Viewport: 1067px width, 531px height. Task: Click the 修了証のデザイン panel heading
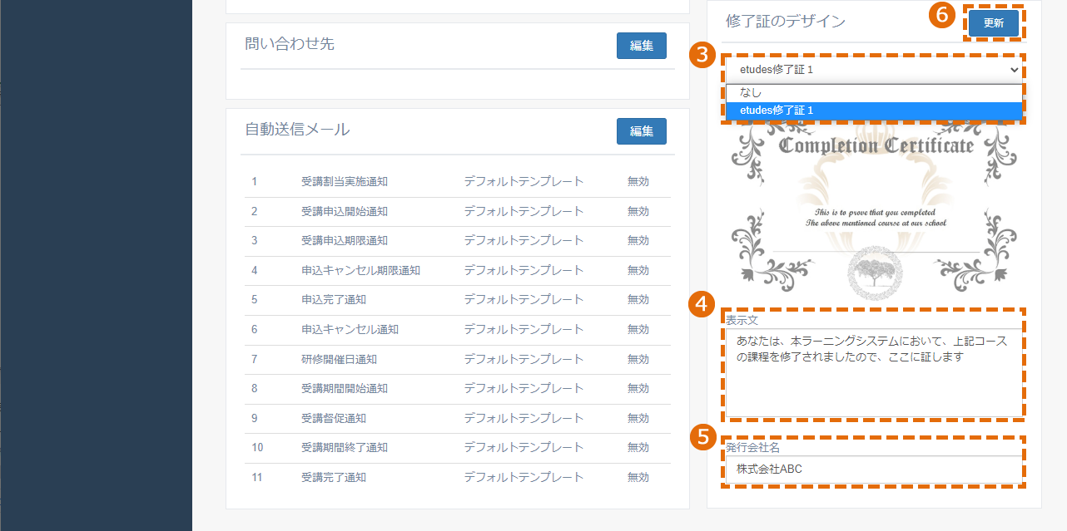785,22
